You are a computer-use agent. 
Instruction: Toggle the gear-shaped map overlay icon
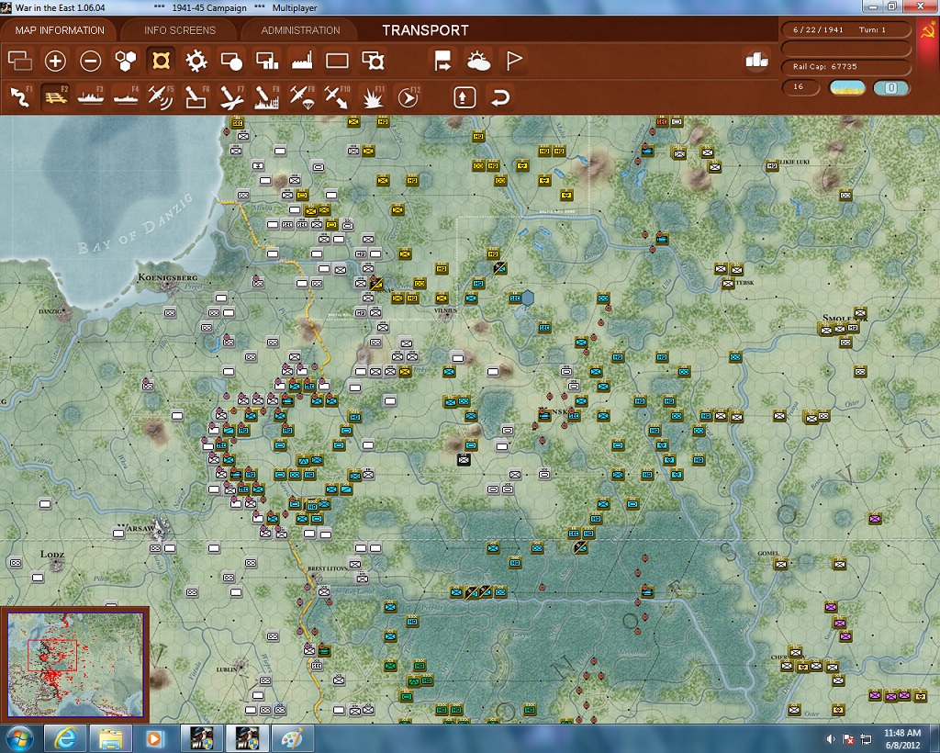click(x=196, y=61)
